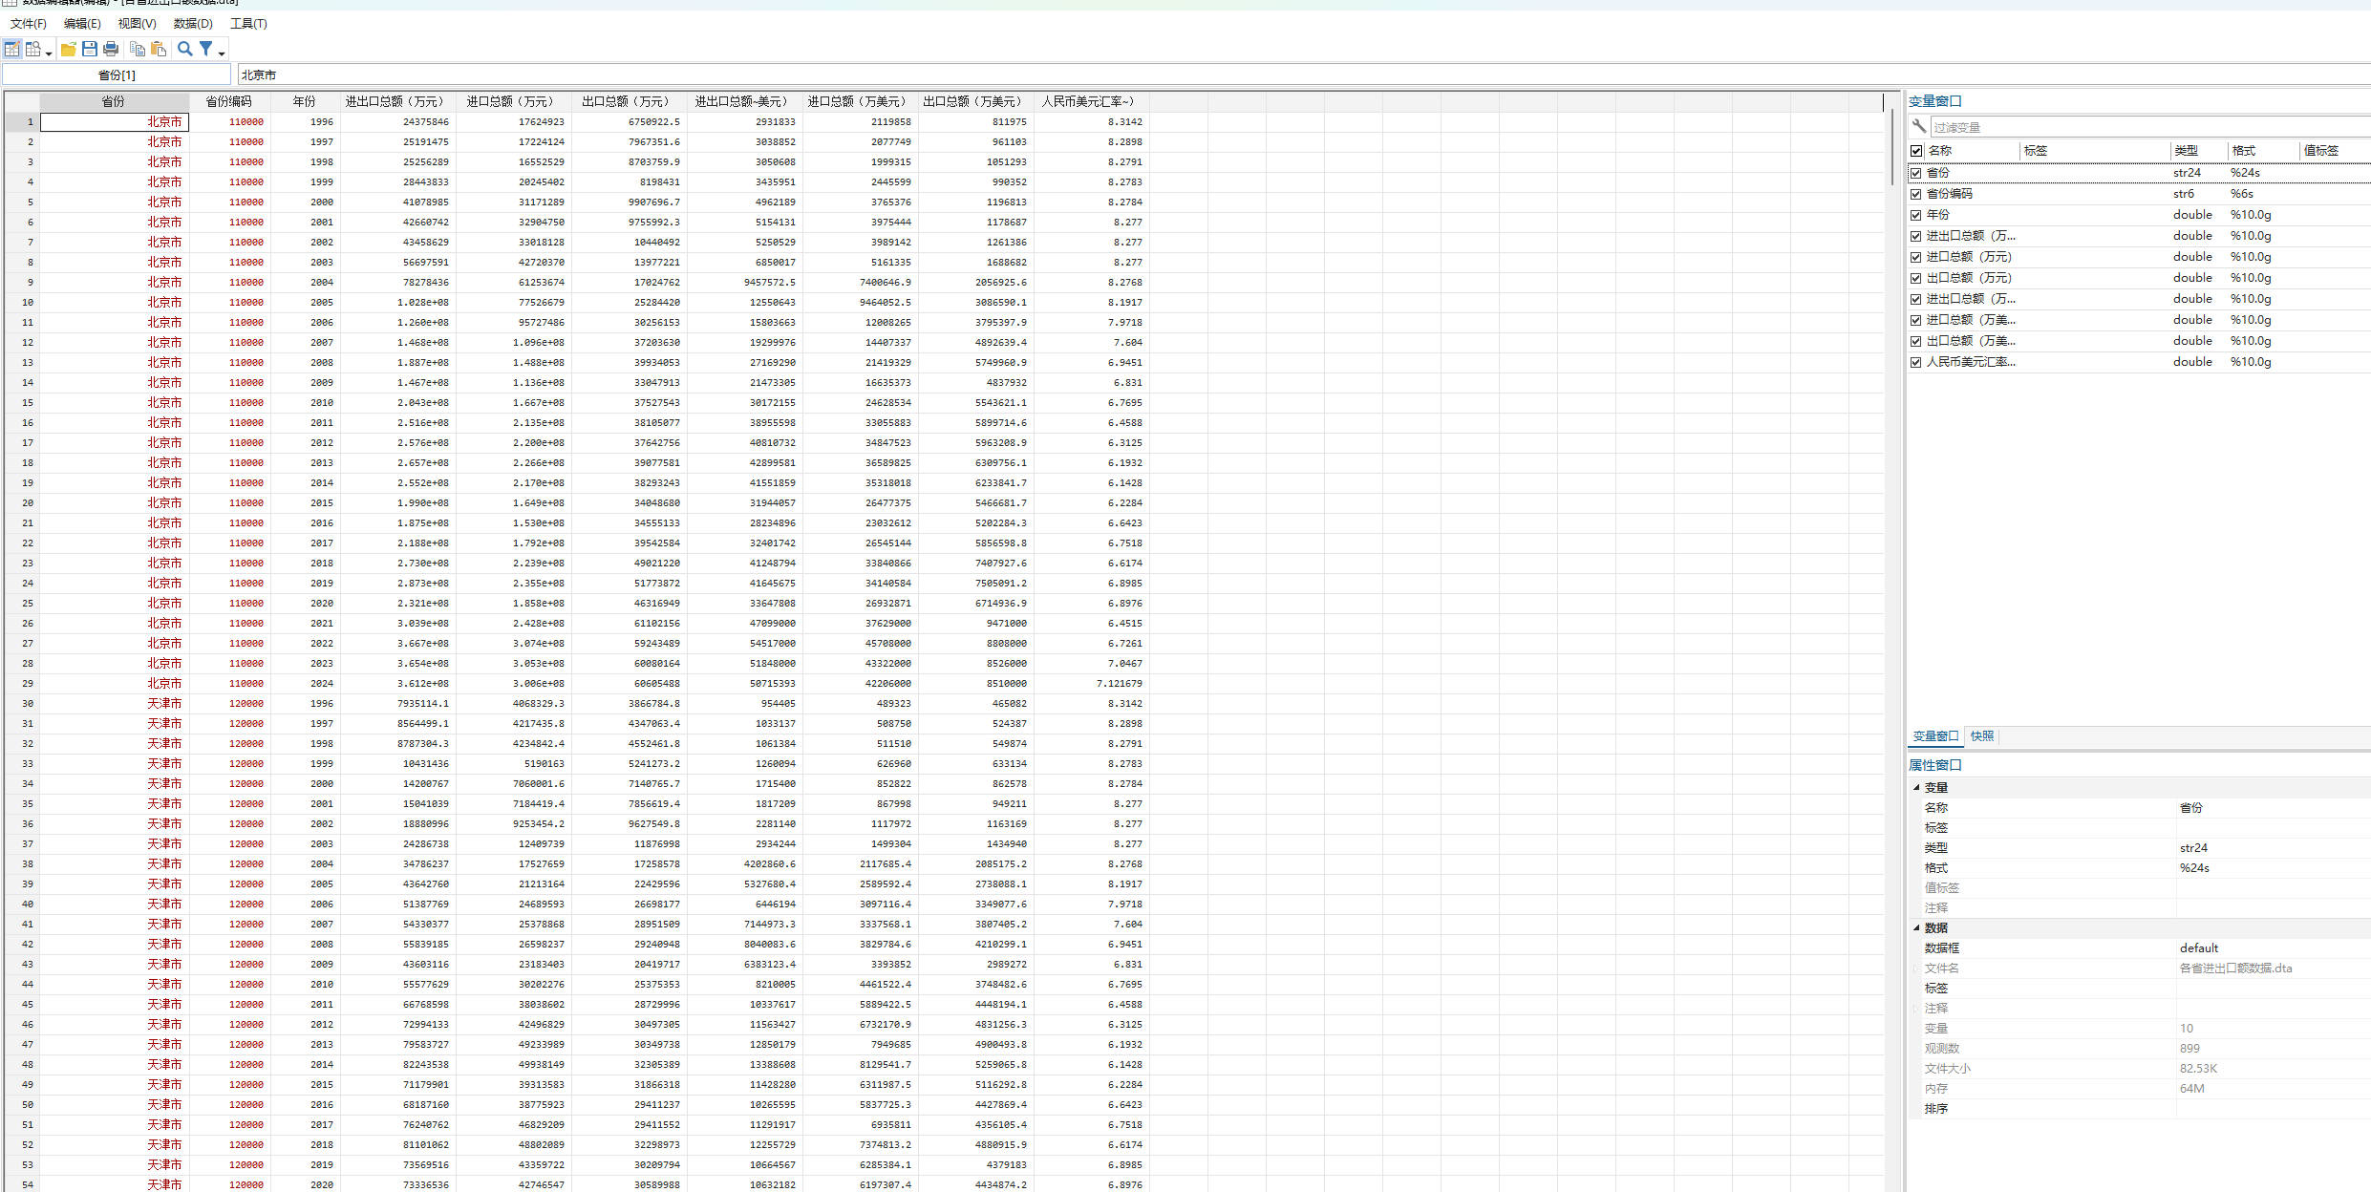Toggle the 人民币美元汇率 variable checkbox
This screenshot has width=2371, height=1192.
click(1915, 362)
